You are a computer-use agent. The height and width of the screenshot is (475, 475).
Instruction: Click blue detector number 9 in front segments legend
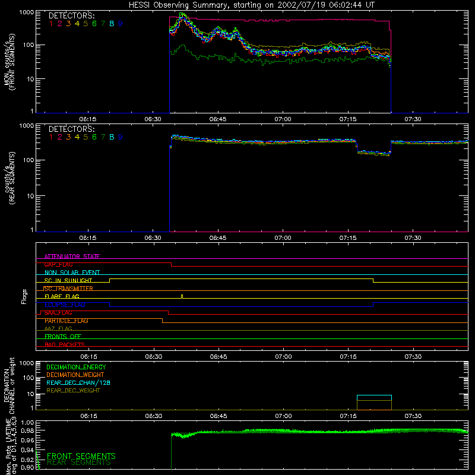pos(121,24)
